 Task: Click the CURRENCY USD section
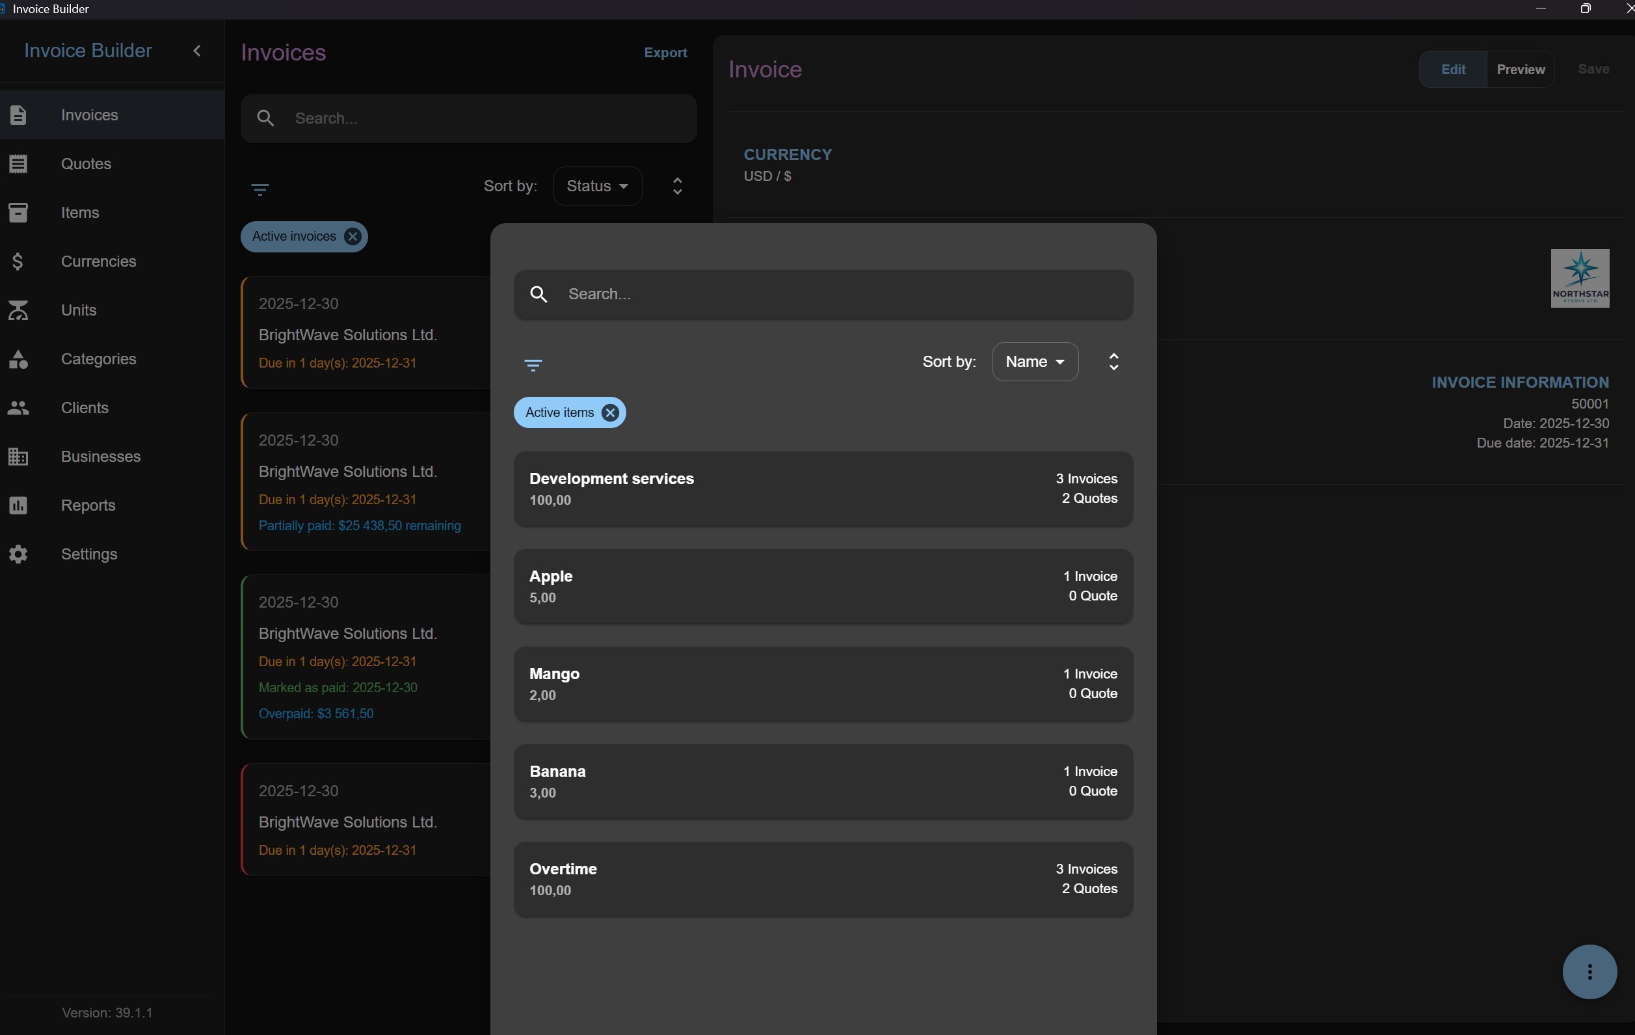click(788, 165)
